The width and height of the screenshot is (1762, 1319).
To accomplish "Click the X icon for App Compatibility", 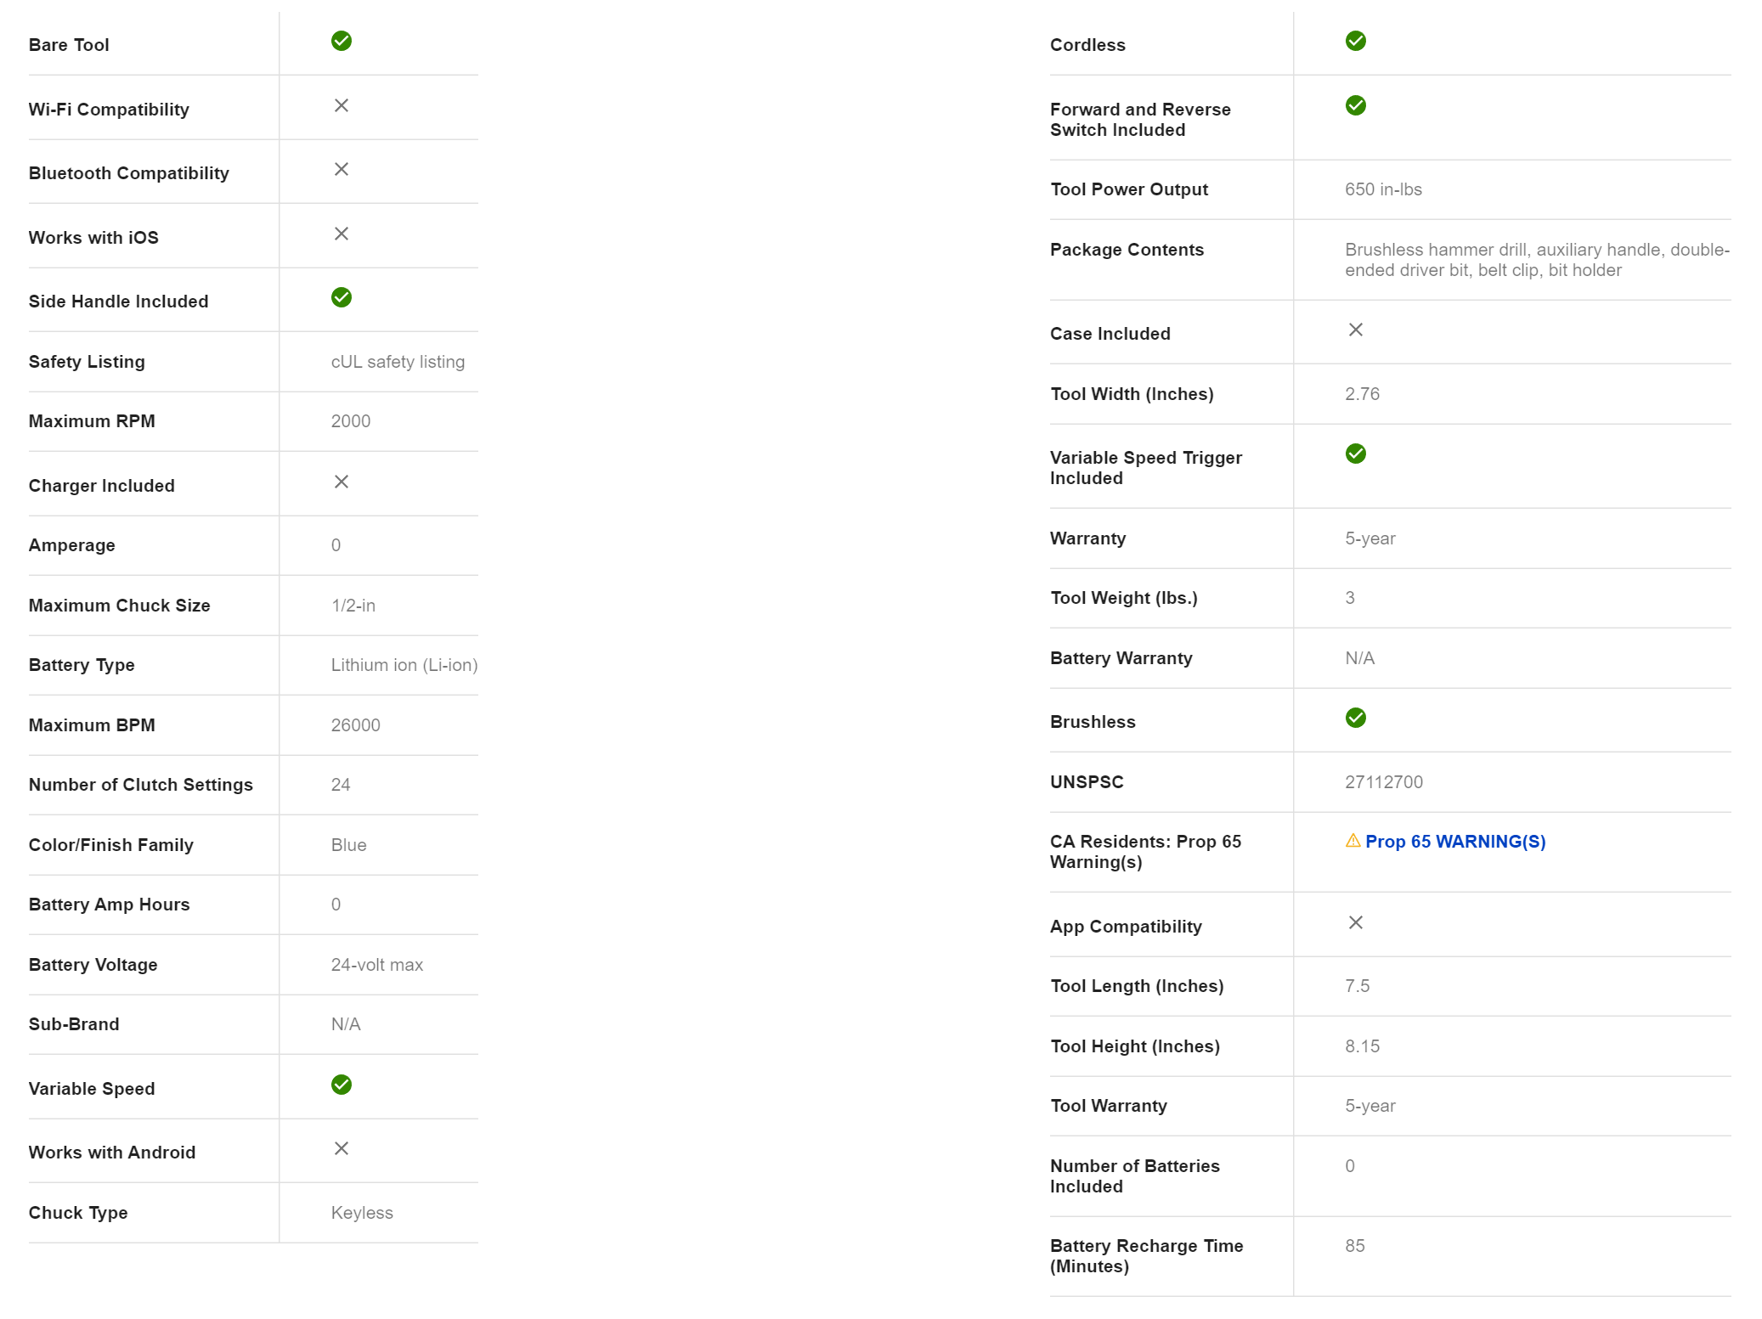I will [1356, 922].
